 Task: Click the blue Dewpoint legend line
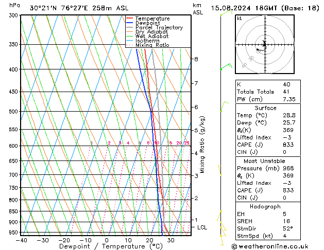129,23
